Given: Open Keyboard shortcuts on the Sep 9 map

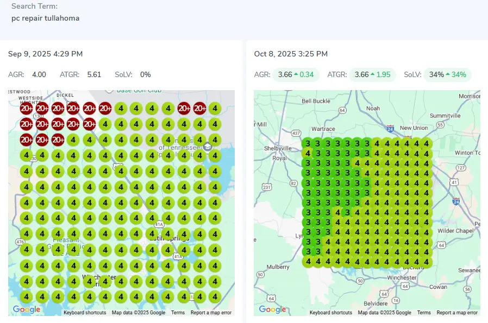Looking at the screenshot, I should [85, 313].
